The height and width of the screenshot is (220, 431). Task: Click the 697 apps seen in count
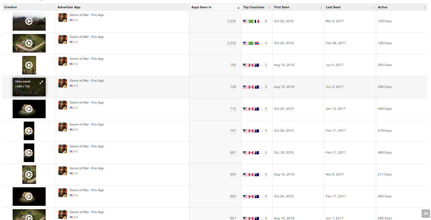pos(233,153)
